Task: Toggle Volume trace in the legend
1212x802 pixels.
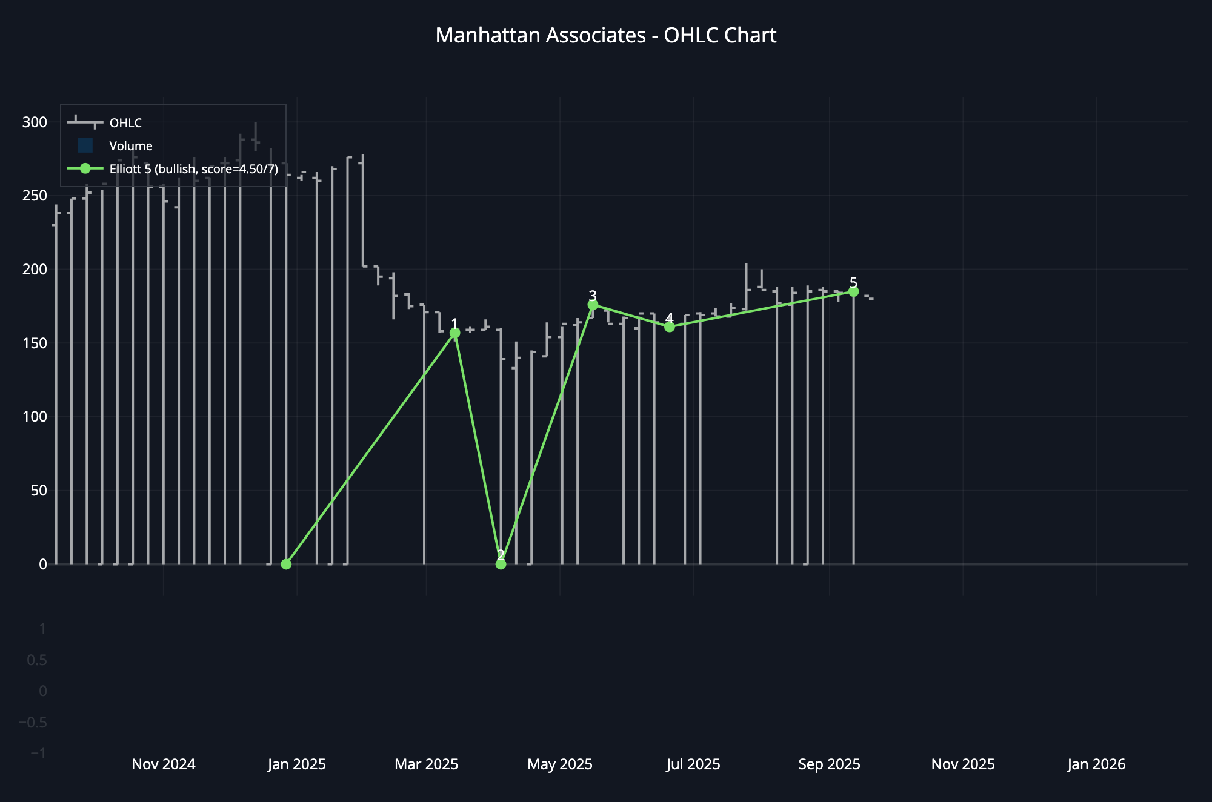Action: click(x=130, y=146)
